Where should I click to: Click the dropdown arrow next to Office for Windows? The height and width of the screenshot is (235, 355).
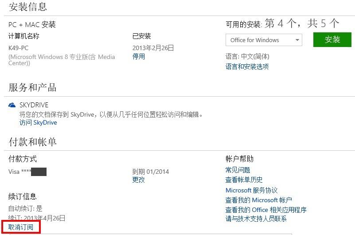click(297, 40)
